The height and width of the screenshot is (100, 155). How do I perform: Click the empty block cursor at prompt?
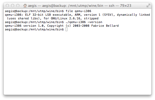(x=66, y=29)
